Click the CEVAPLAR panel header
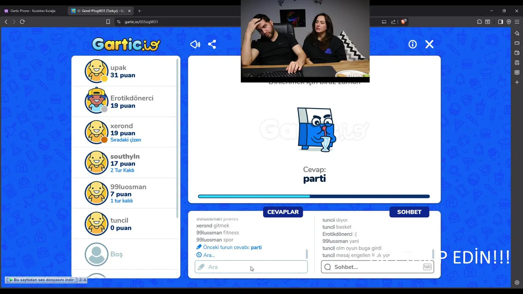523x294 pixels. click(283, 212)
